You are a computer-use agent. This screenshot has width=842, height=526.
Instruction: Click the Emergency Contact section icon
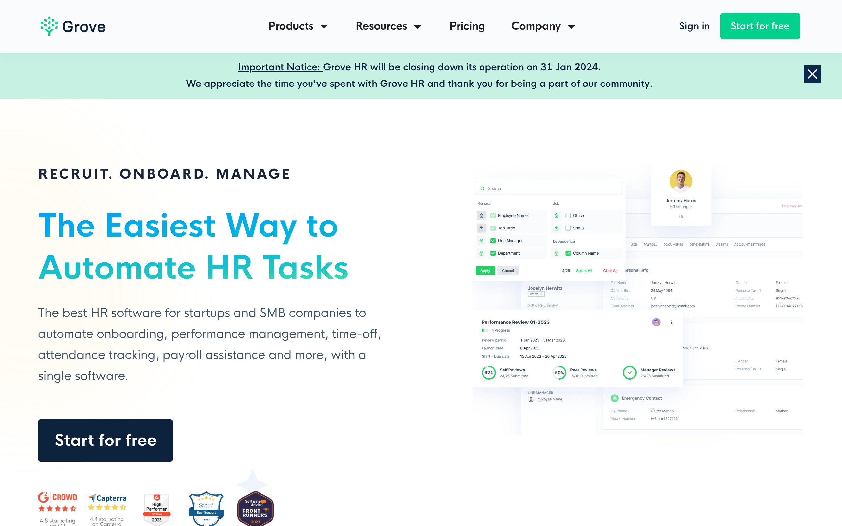click(x=614, y=398)
